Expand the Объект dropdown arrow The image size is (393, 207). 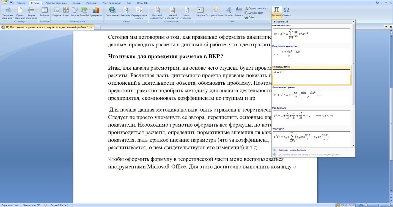coord(258,18)
